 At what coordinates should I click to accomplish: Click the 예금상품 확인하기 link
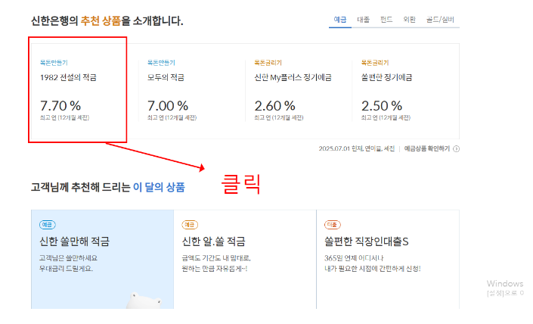pos(427,148)
